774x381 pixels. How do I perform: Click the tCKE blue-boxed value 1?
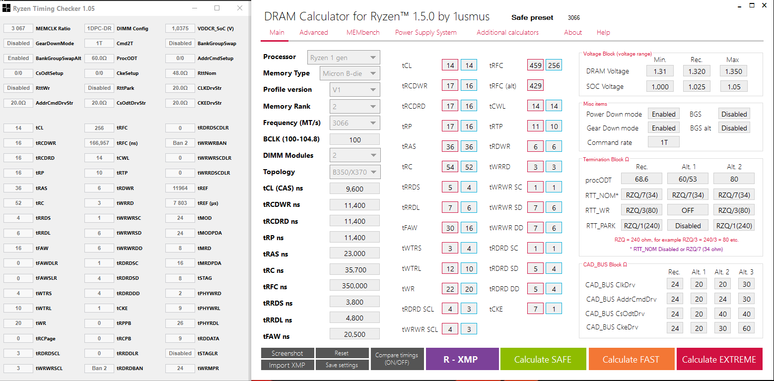554,309
